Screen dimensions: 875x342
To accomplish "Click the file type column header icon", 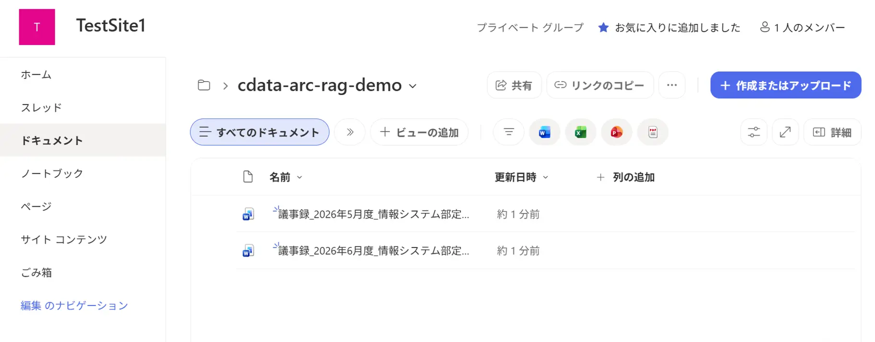I will 248,177.
